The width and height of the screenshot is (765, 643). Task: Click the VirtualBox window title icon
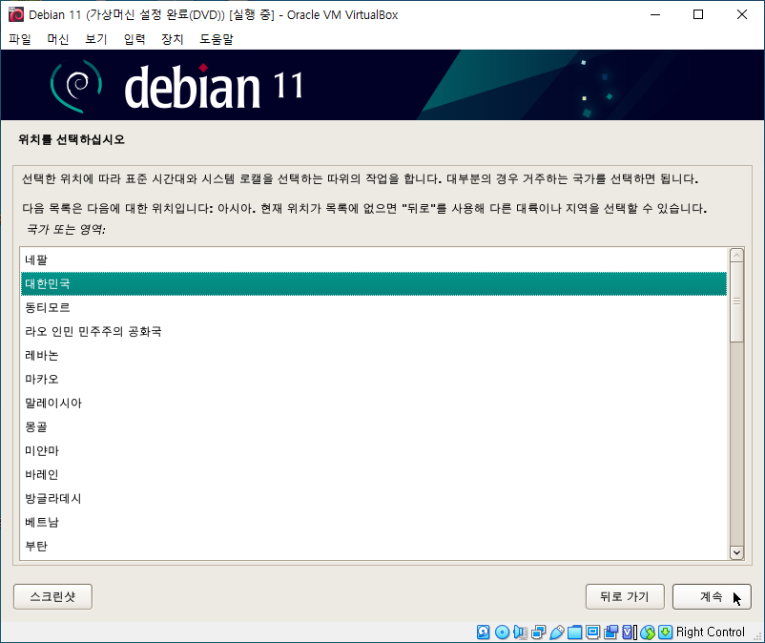click(16, 14)
